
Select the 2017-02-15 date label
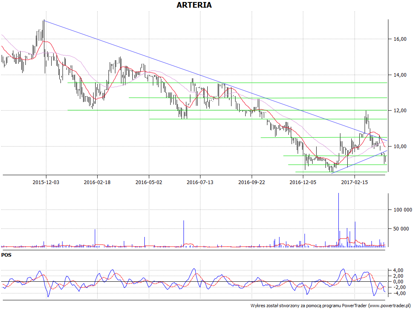coord(354,182)
